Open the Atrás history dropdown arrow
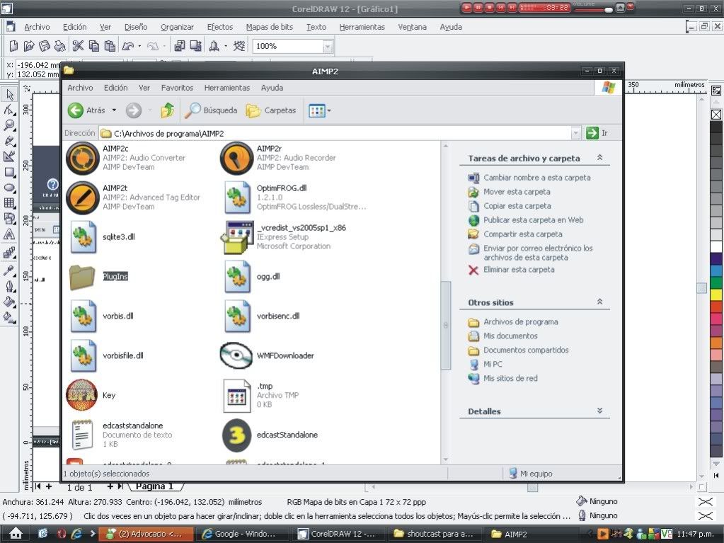The height and width of the screenshot is (543, 724). tap(114, 110)
